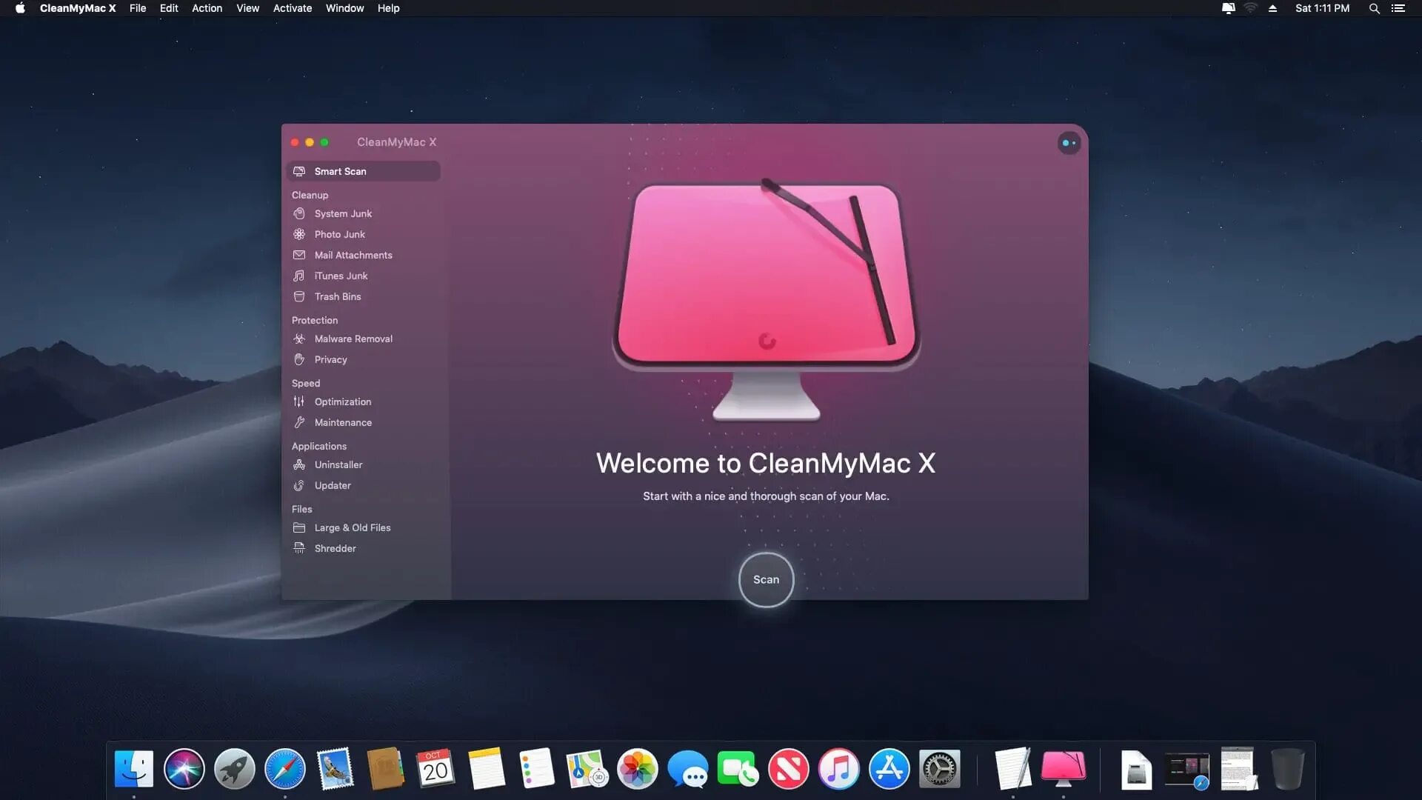Click the round Scan button
The image size is (1422, 800).
pos(766,579)
